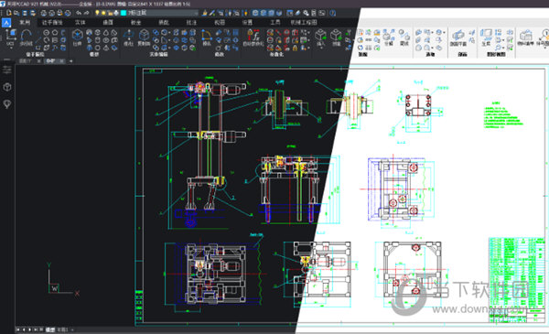Switch to the 工具 ribbon tab
Viewport: 549px width, 334px height.
coord(275,22)
